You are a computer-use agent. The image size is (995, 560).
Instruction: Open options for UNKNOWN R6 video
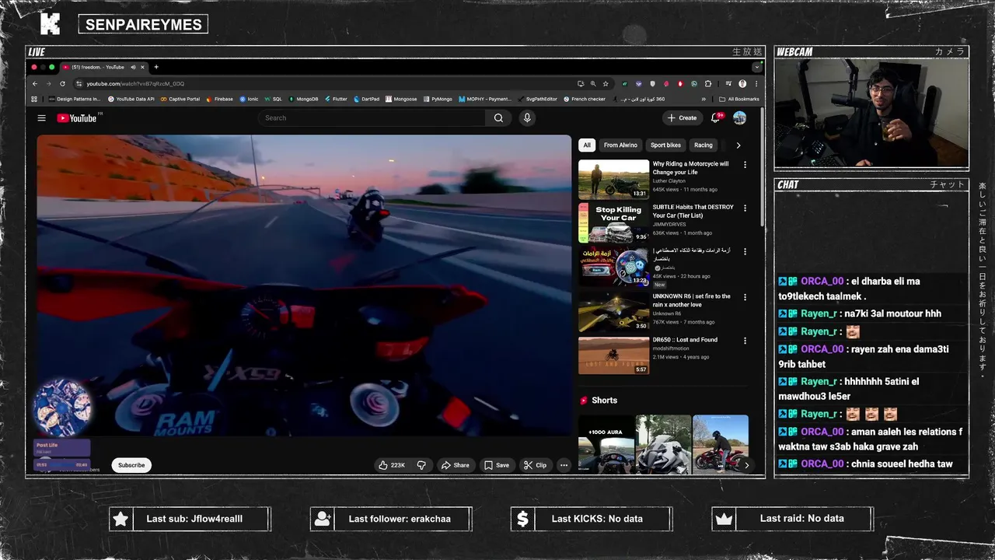[745, 297]
